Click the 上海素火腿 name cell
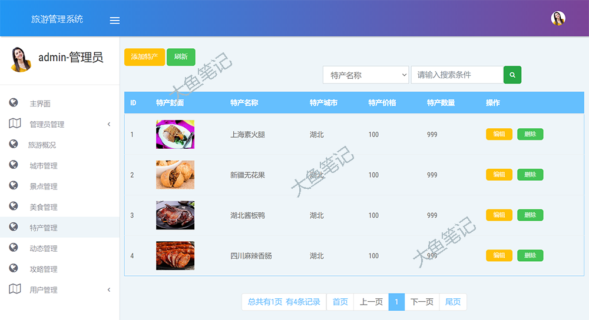The height and width of the screenshot is (320, 589). point(247,135)
